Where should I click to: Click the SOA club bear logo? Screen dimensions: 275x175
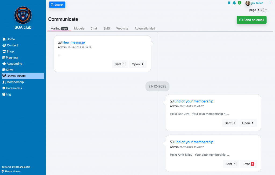23,15
